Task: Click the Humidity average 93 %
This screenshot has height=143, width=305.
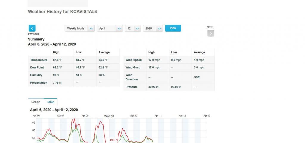Action: (x=102, y=75)
